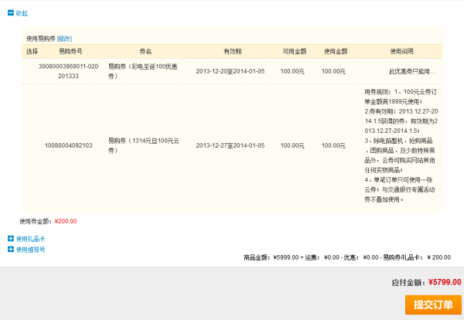Click the 商品金额 ¥5999.00 summary text
The height and width of the screenshot is (320, 464).
click(x=271, y=257)
